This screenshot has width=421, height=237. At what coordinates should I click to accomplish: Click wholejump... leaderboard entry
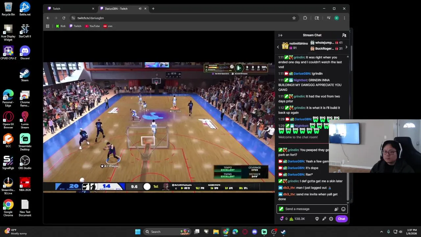point(327,43)
